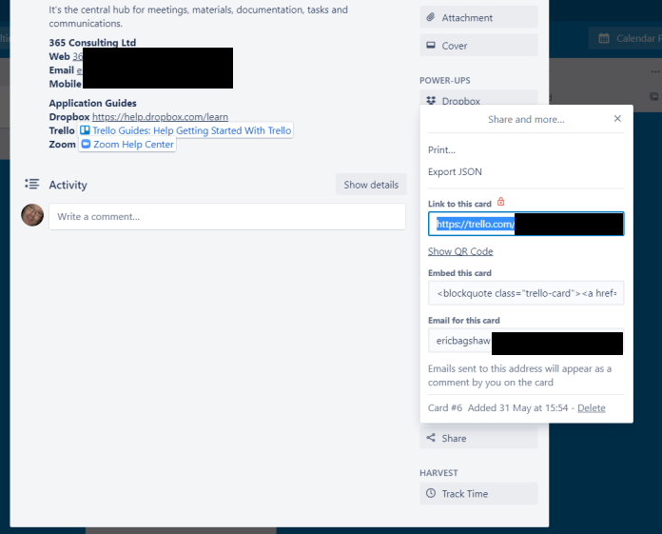Select Export JSON in the share menu

point(455,172)
